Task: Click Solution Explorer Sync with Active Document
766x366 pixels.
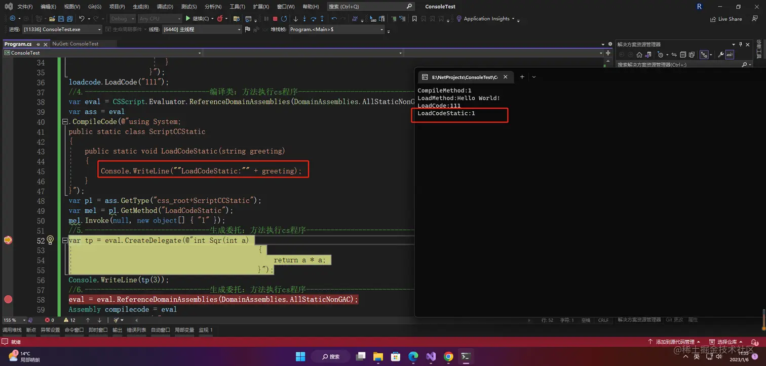Action: click(674, 55)
